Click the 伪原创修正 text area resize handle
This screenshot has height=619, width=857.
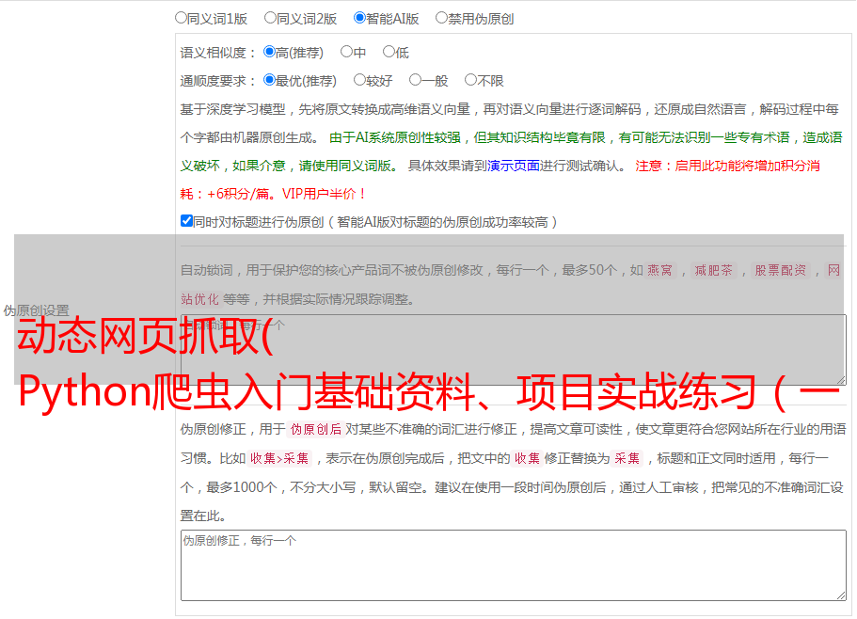pos(840,595)
